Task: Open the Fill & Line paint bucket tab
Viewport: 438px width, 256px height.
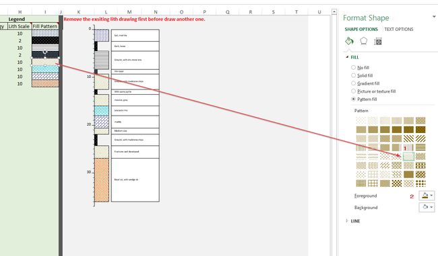Action: click(x=349, y=41)
